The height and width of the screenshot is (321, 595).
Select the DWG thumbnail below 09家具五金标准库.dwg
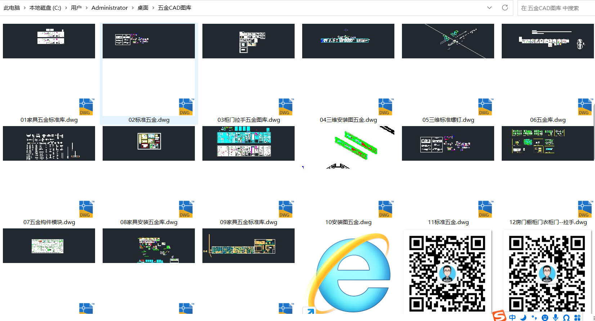tap(249, 246)
